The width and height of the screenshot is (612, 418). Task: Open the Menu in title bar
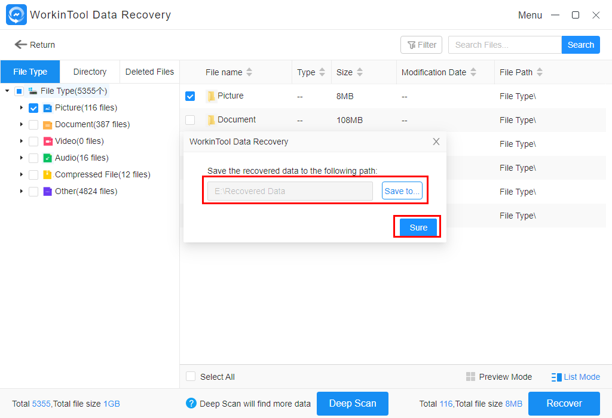click(530, 15)
